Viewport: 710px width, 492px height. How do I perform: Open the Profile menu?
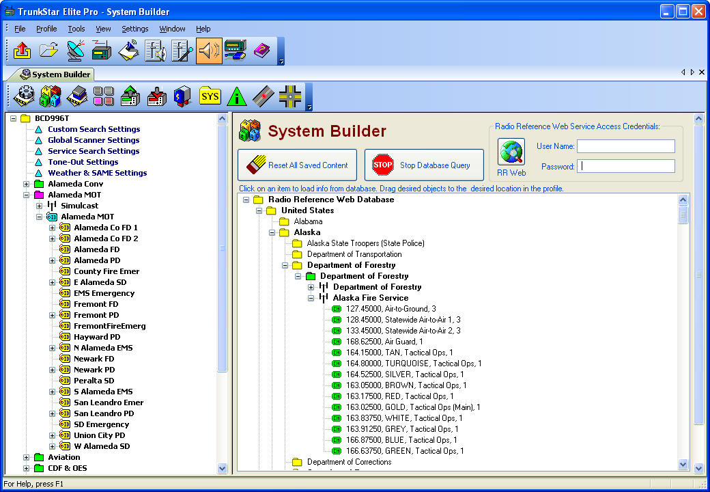pos(46,29)
